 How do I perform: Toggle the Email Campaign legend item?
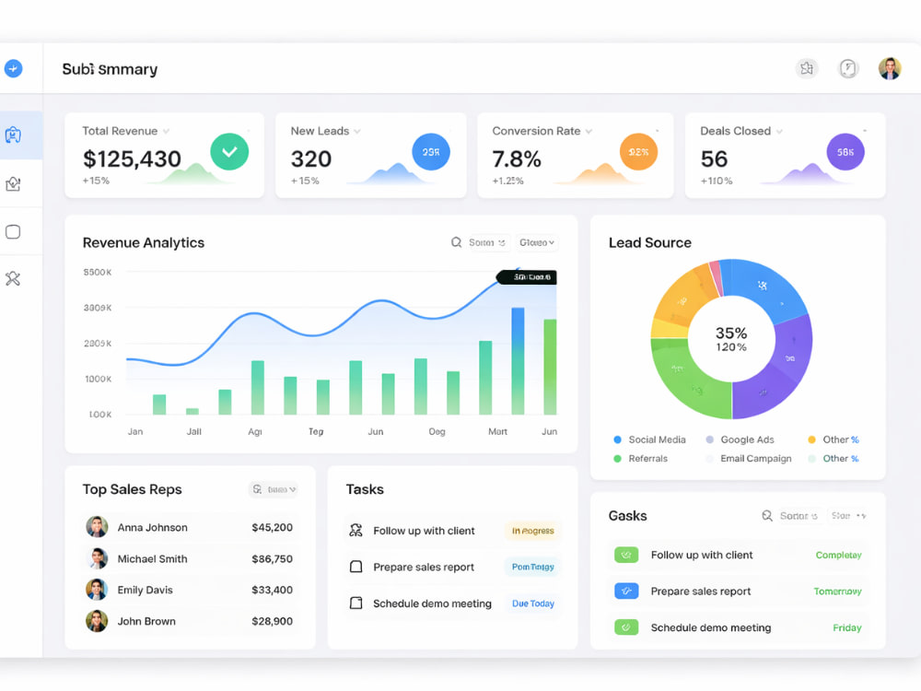(748, 458)
